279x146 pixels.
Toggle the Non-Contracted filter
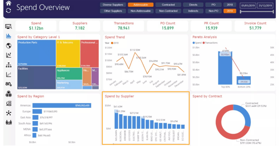coord(168,11)
